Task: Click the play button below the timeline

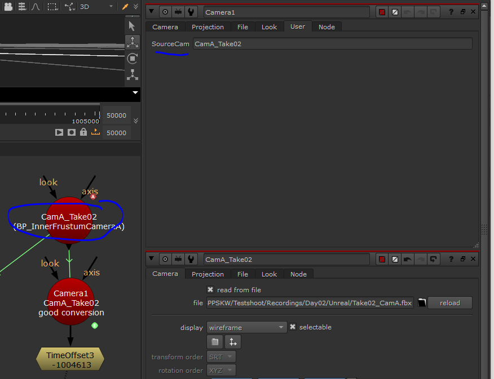Action: pyautogui.click(x=59, y=132)
